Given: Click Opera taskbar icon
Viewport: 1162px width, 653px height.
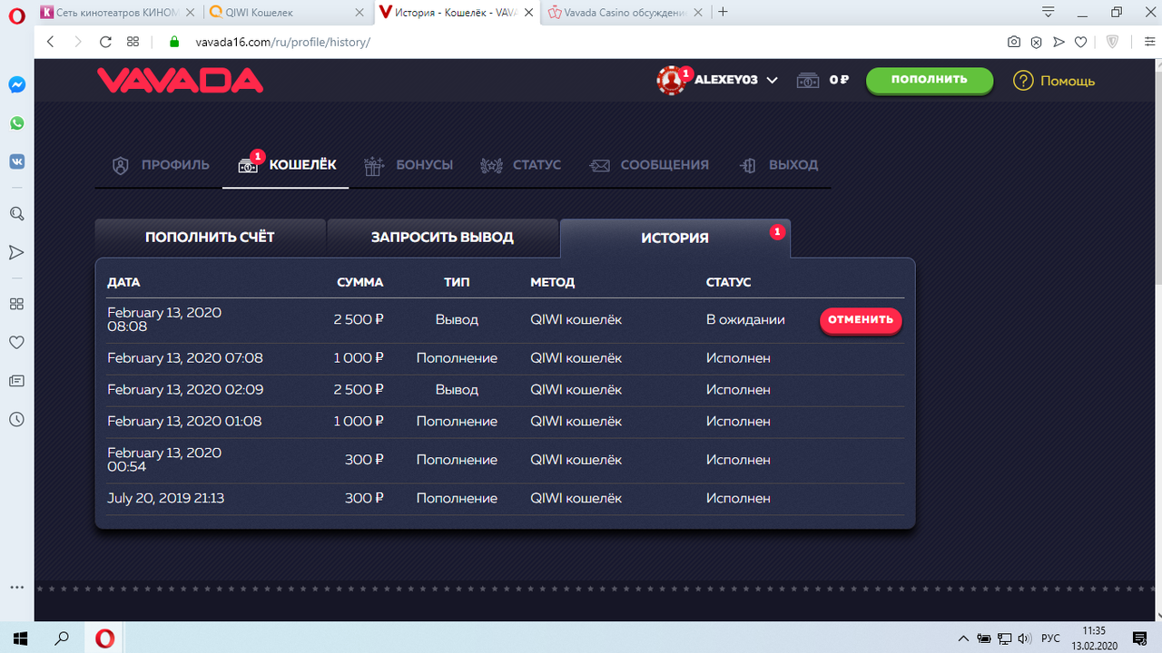Looking at the screenshot, I should (x=104, y=638).
